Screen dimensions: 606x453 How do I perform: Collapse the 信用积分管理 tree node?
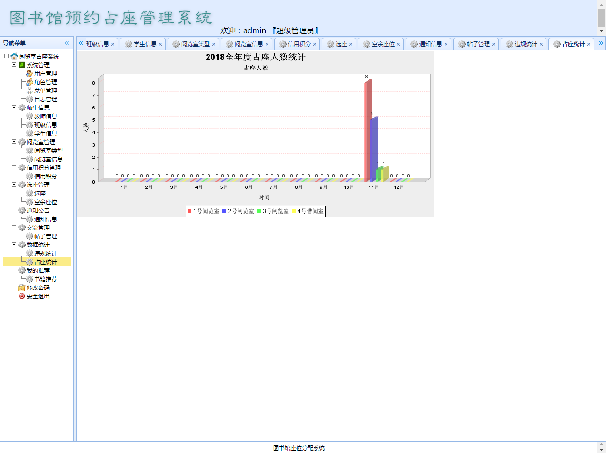click(x=14, y=167)
